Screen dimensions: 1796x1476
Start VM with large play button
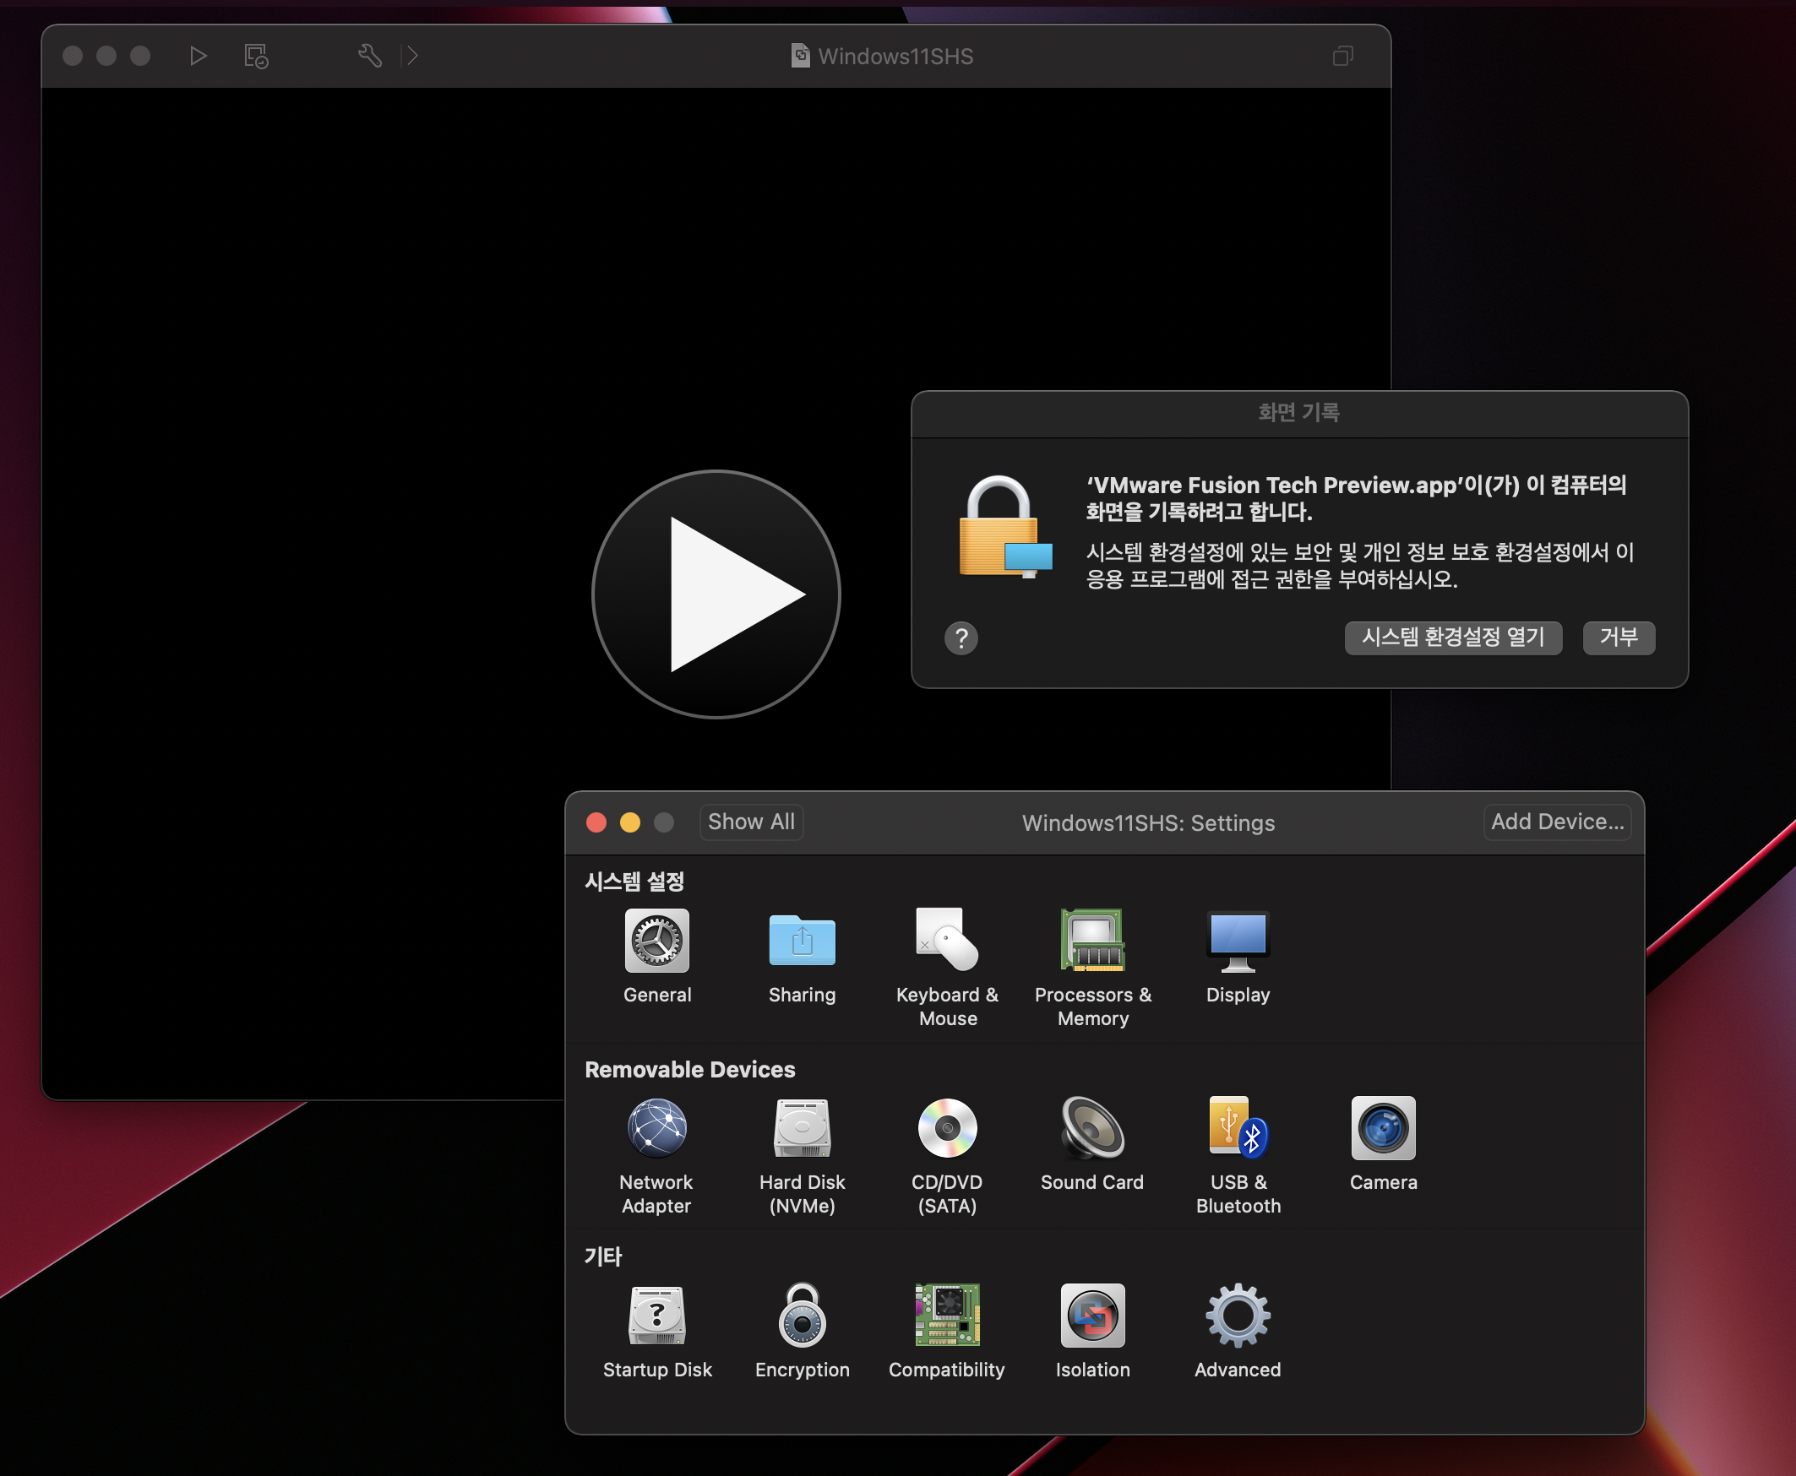click(x=716, y=594)
